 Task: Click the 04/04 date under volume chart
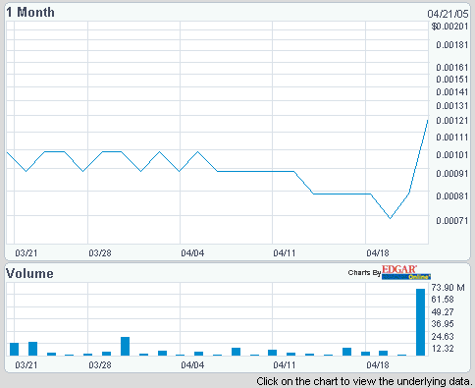click(x=192, y=365)
